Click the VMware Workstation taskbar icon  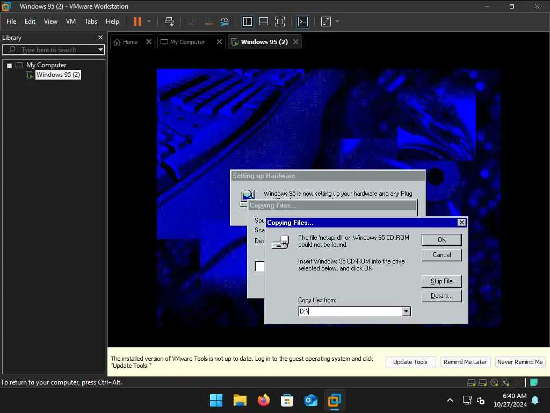pyautogui.click(x=334, y=400)
